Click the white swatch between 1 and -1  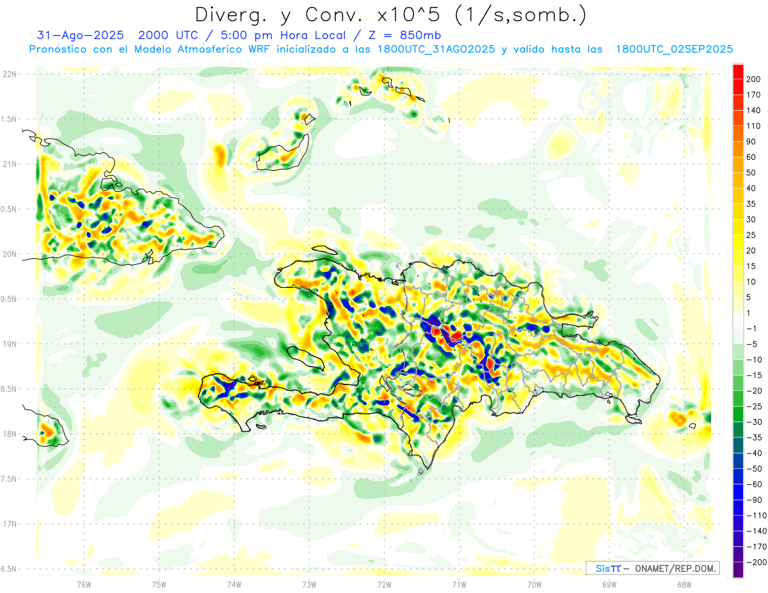(x=738, y=320)
